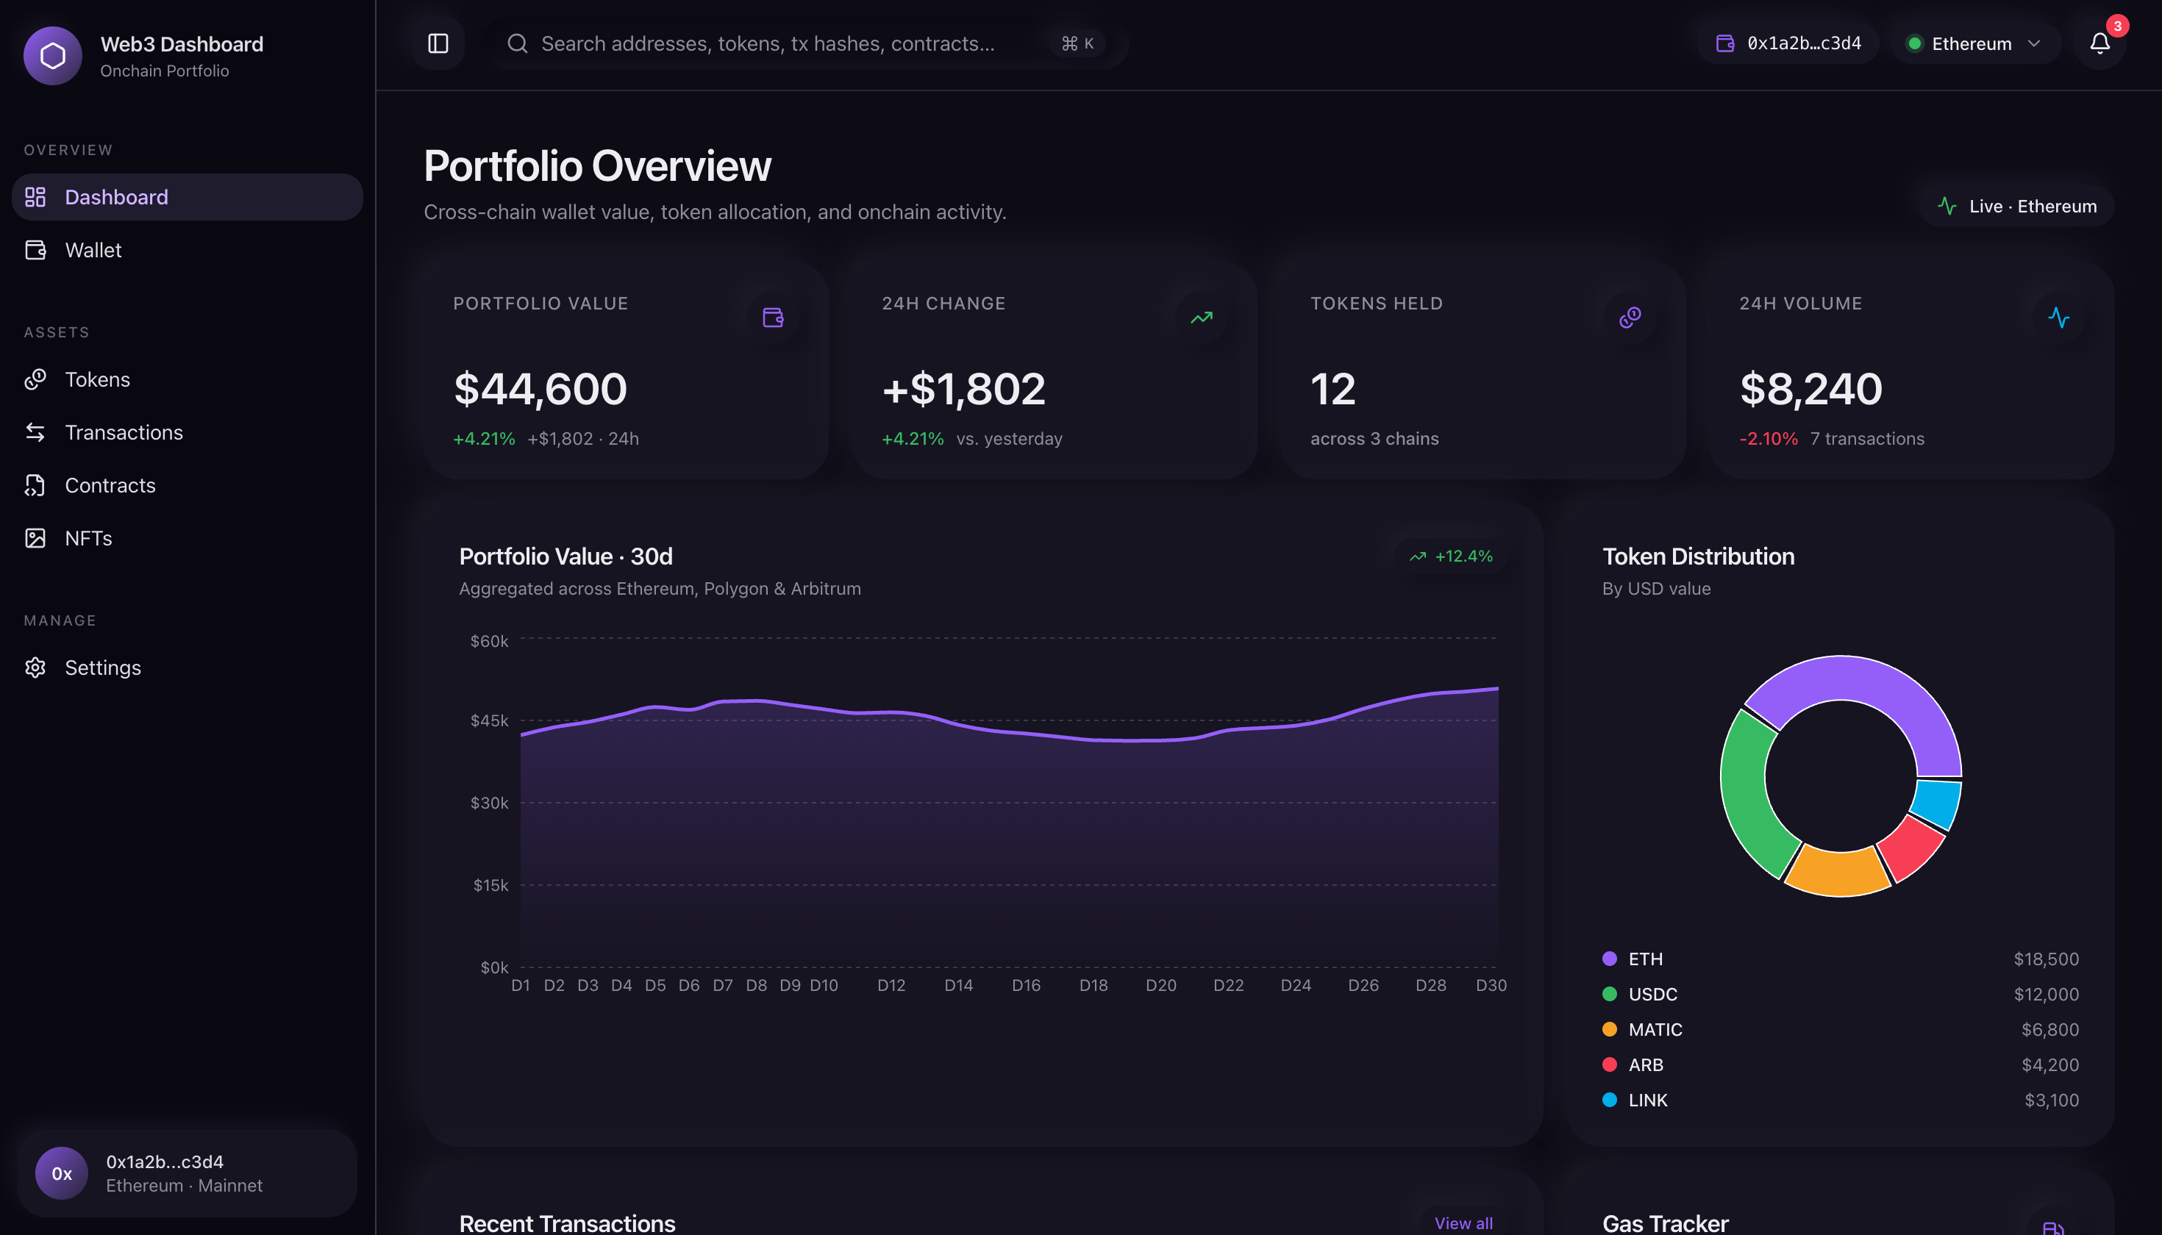
Task: Open the Dashboard menu item
Action: pyautogui.click(x=188, y=197)
